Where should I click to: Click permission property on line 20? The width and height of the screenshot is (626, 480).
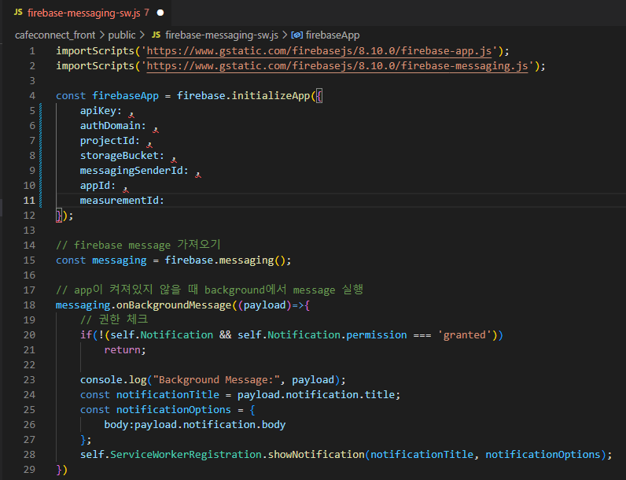[377, 335]
